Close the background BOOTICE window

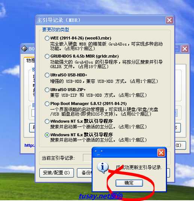click(x=185, y=49)
